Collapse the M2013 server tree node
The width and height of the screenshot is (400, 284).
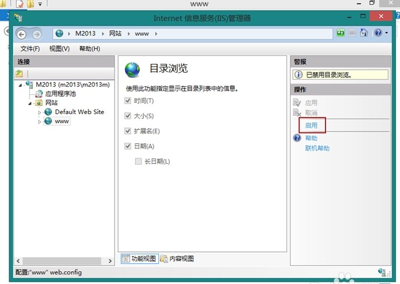[x=20, y=85]
